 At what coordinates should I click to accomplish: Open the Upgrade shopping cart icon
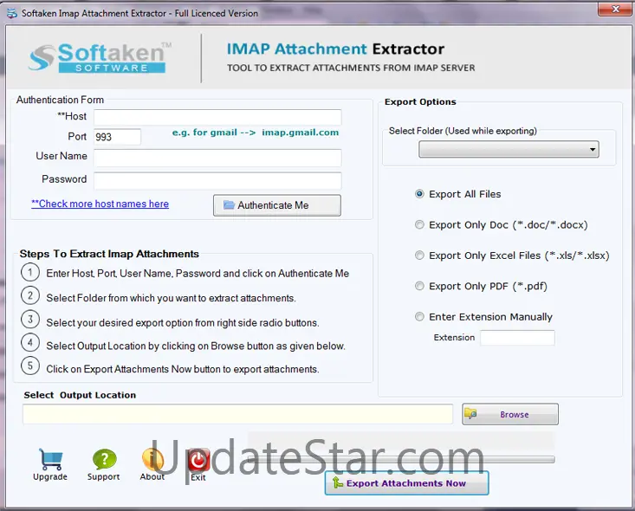click(50, 460)
